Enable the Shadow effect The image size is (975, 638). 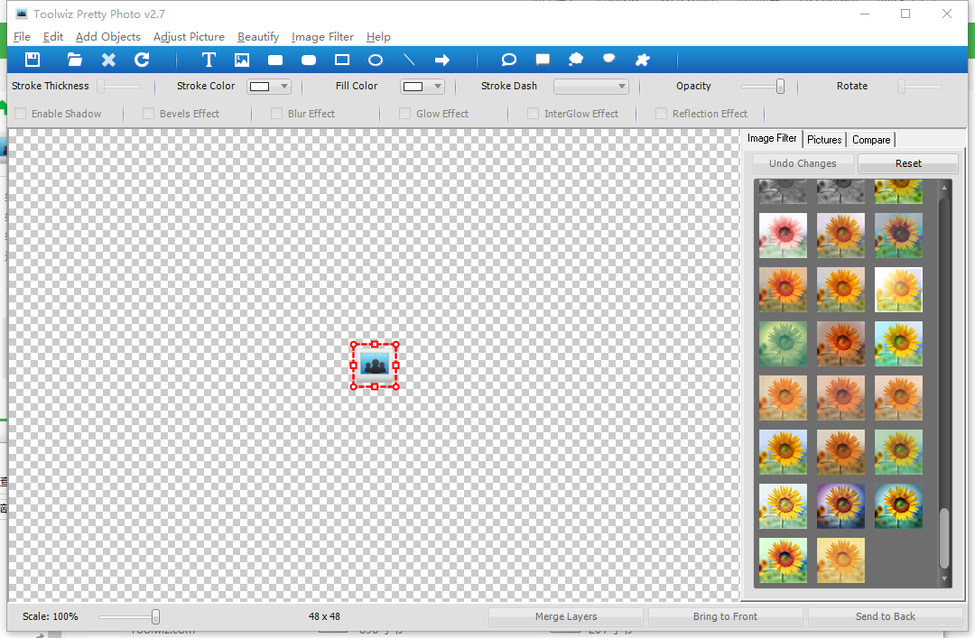[x=19, y=114]
